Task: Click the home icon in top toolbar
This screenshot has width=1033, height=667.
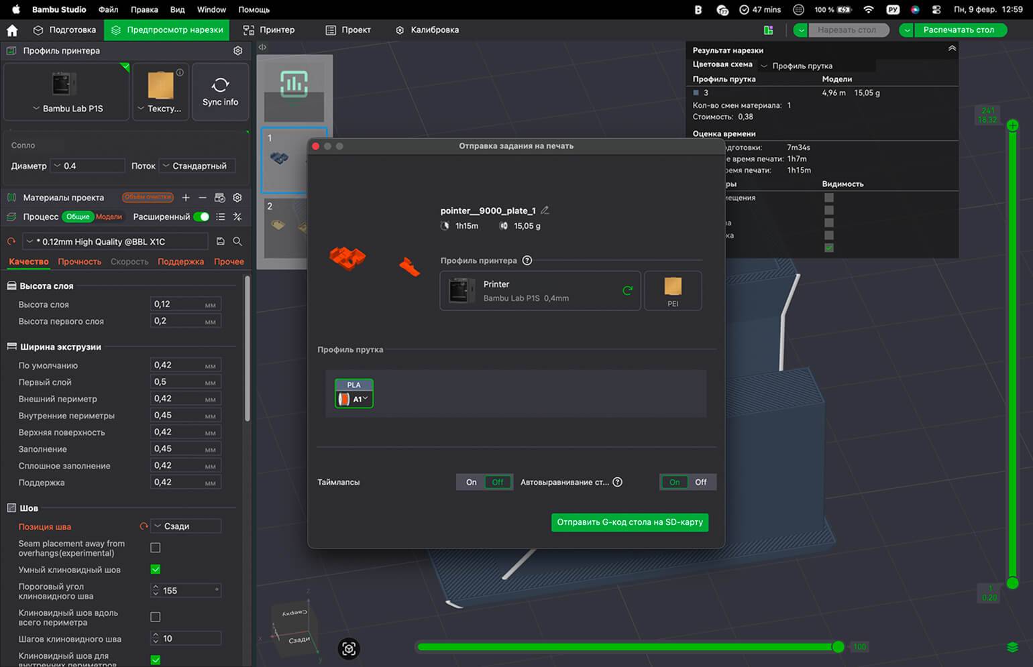Action: (12, 30)
